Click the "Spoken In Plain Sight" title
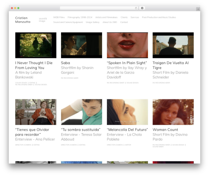209x176 pixels. pos(127,63)
